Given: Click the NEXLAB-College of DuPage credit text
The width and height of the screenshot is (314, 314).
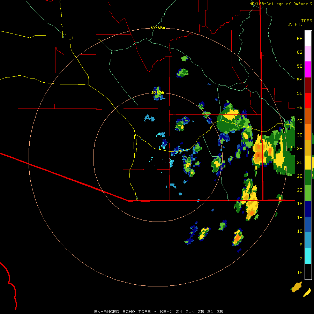Looking at the screenshot, I should click(281, 4).
